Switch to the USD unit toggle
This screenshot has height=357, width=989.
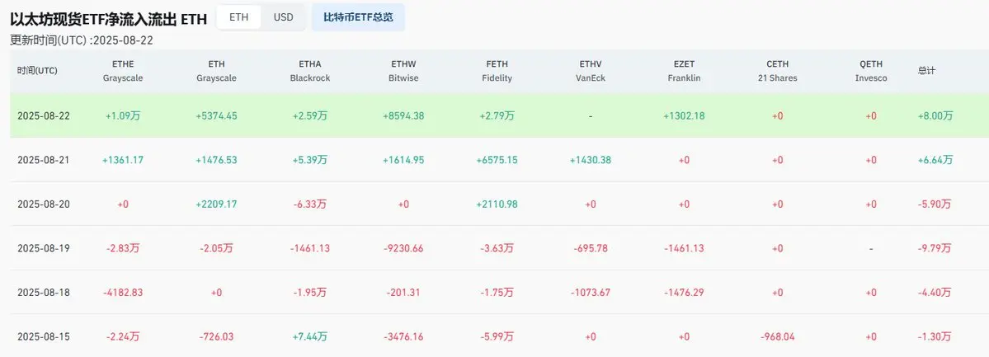283,17
